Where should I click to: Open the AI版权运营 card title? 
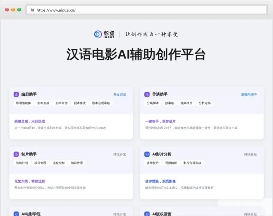162,214
